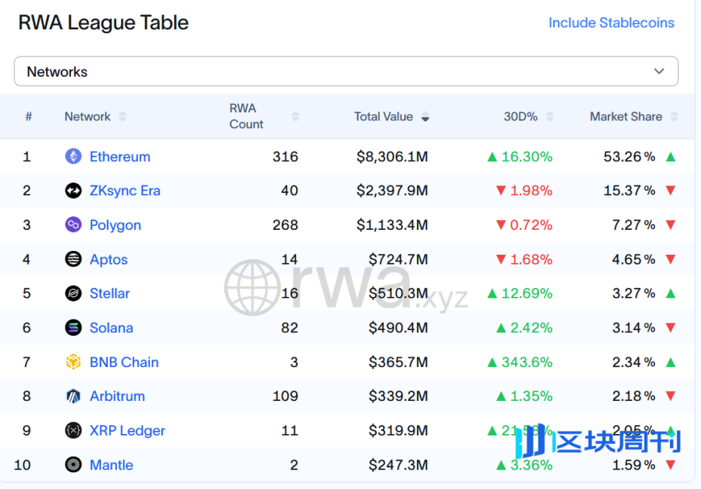This screenshot has height=489, width=701.
Task: Click the 12.69% 30-day change value
Action: click(527, 294)
